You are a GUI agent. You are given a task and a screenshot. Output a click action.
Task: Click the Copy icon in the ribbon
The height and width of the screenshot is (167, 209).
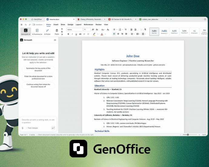click(62, 32)
